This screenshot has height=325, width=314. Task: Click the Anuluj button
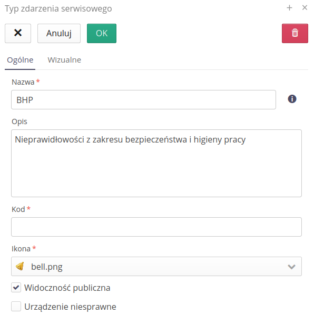point(59,33)
